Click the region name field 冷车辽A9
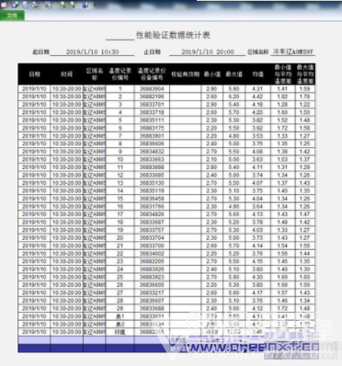This screenshot has height=366, width=342. tap(293, 51)
